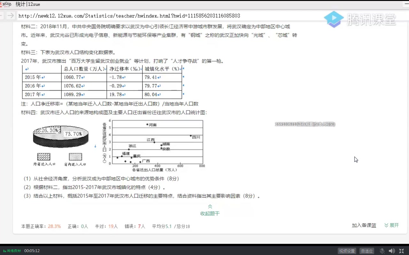Click the 河南 point on scatter chart
This screenshot has height=255, width=409.
pos(147,125)
